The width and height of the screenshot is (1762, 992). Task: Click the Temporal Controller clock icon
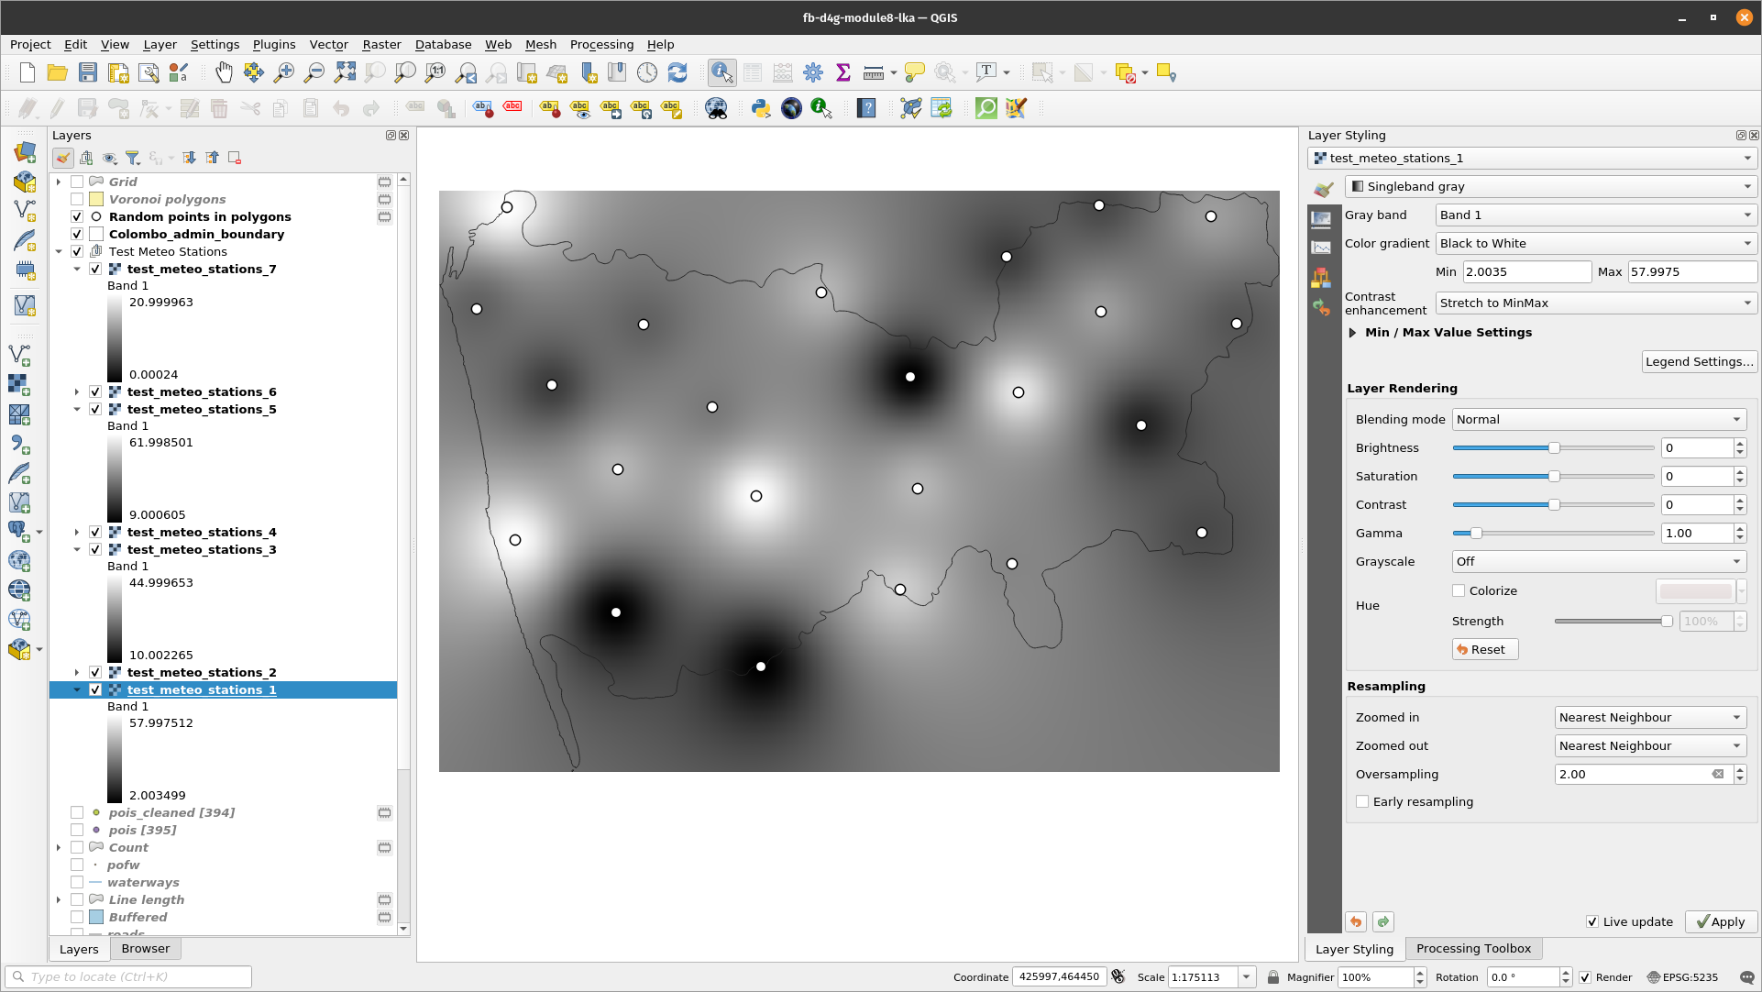647,73
